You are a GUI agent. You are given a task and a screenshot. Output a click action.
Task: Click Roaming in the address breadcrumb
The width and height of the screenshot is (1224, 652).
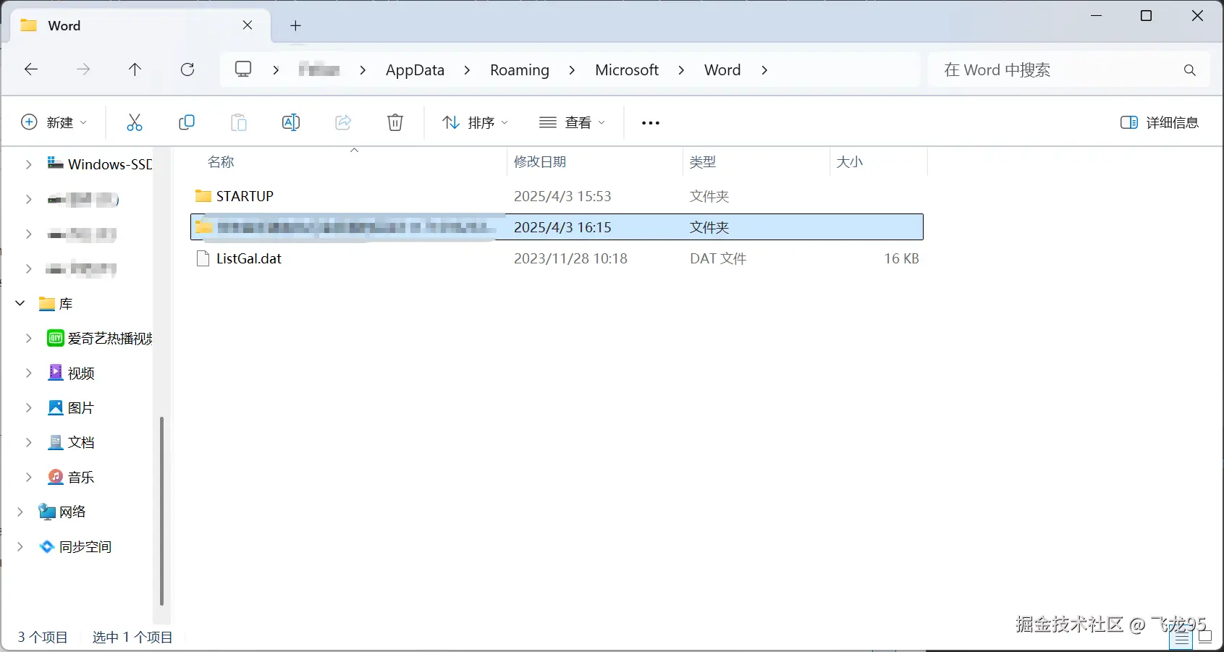(x=520, y=70)
